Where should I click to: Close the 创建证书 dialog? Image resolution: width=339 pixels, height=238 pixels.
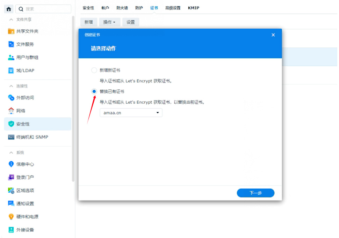(273, 35)
